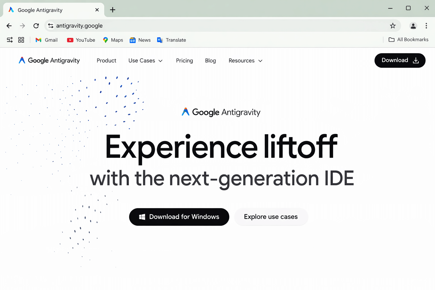Click inside the address bar
This screenshot has width=435, height=290.
pos(198,25)
